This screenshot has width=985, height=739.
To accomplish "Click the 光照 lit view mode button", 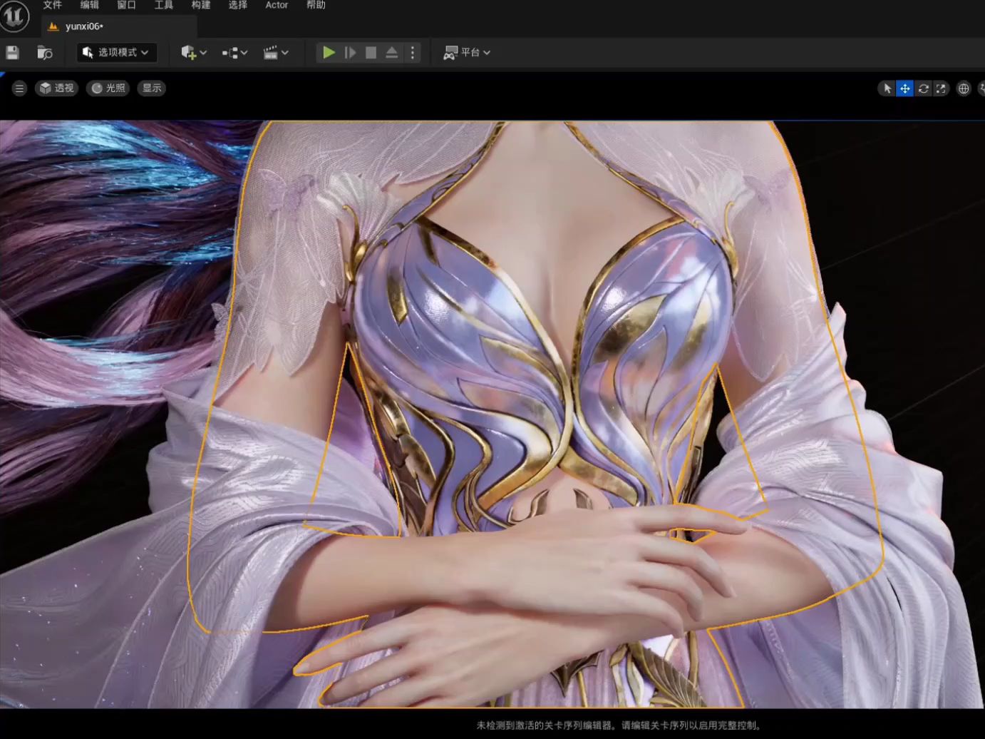I will [x=108, y=88].
